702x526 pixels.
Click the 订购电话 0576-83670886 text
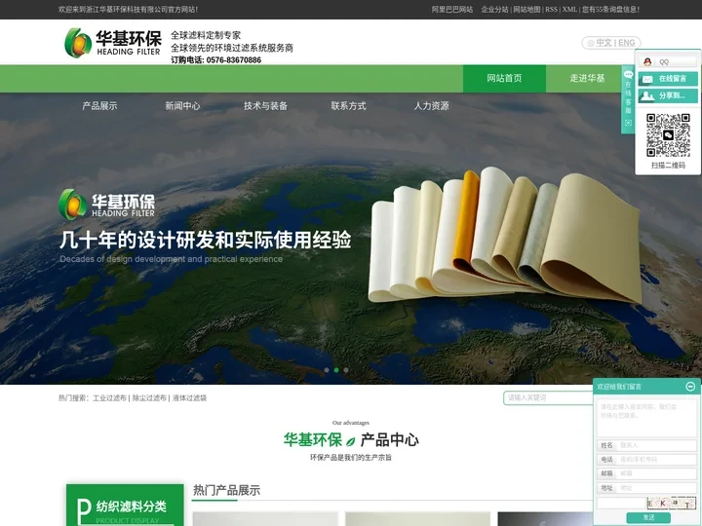pyautogui.click(x=215, y=60)
